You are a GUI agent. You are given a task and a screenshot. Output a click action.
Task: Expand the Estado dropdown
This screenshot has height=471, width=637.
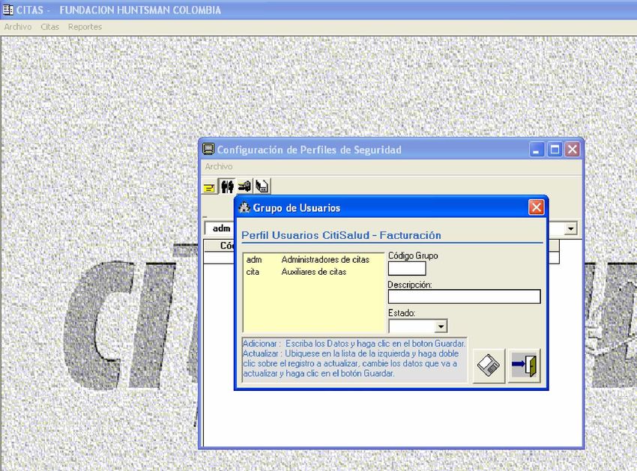tap(441, 326)
